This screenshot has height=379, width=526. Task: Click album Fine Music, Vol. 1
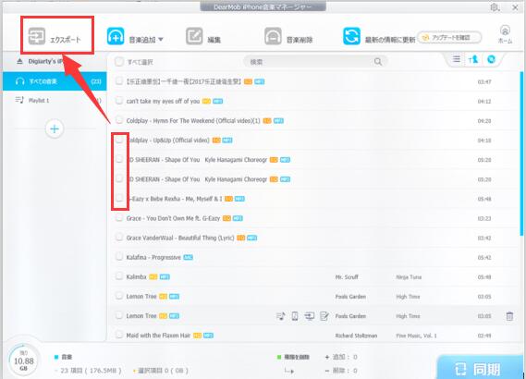416,336
